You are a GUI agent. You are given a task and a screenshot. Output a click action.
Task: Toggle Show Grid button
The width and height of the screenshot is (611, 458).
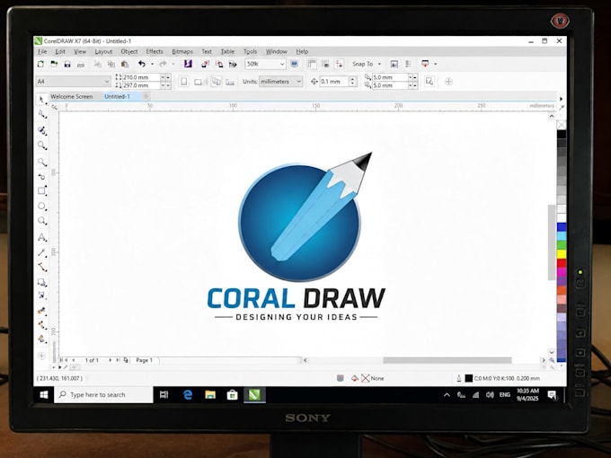(x=325, y=64)
